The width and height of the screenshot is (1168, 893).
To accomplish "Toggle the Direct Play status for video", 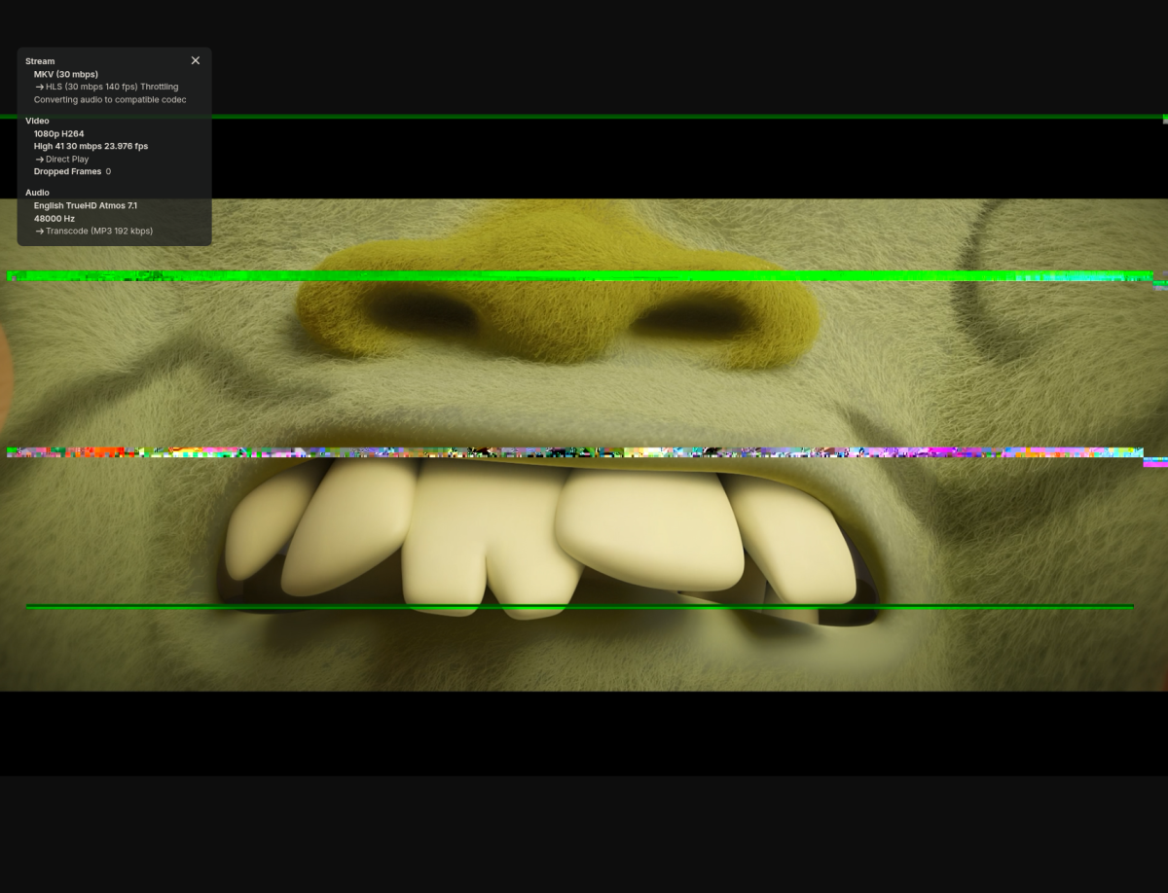I will [66, 159].
